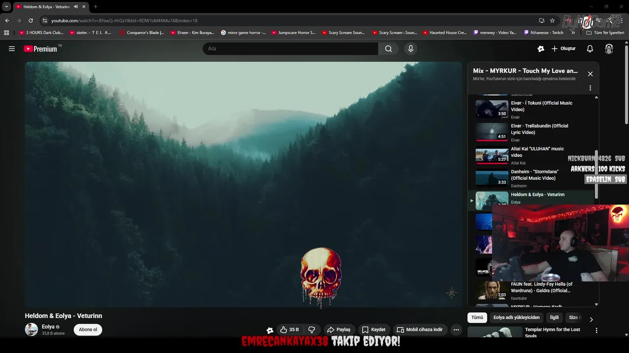Open a new browser tab

(95, 6)
